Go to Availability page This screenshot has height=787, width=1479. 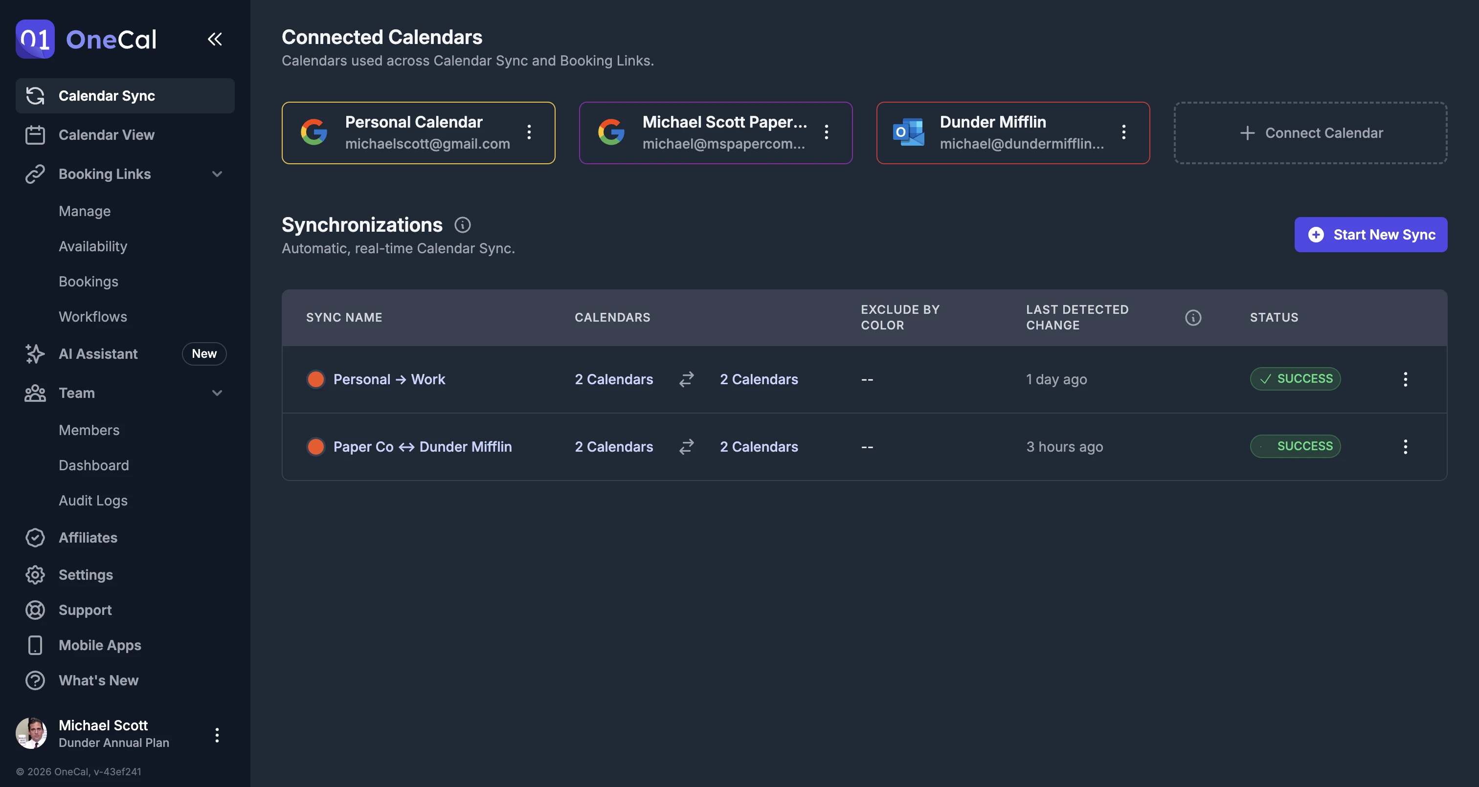click(x=93, y=246)
